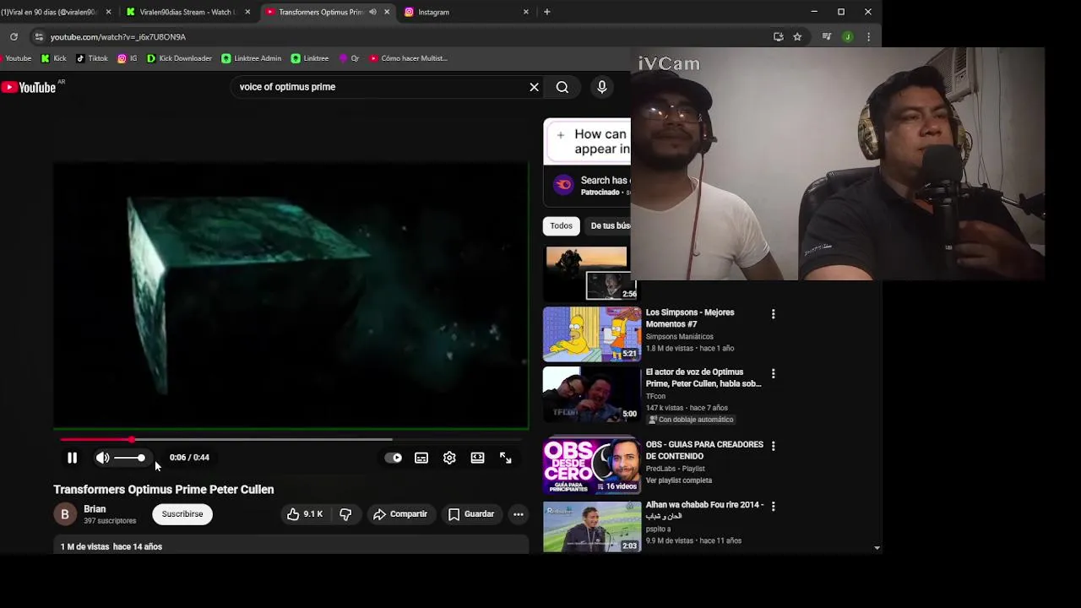Clear the search box text
The image size is (1081, 608).
[x=534, y=87]
